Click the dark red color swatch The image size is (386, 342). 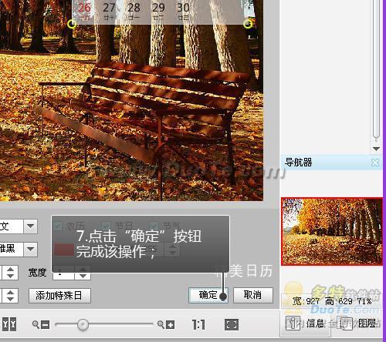(x=64, y=250)
